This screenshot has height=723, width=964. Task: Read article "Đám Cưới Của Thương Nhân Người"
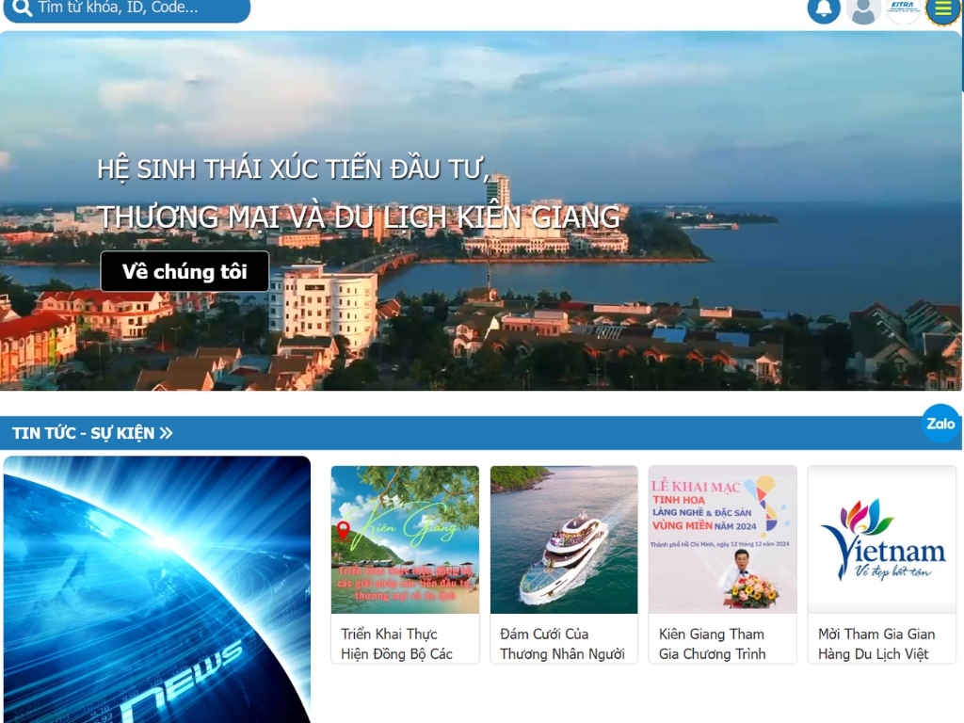pos(562,644)
